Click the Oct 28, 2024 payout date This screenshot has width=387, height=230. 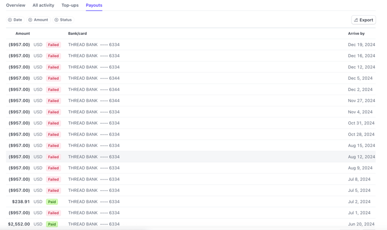pos(361,134)
